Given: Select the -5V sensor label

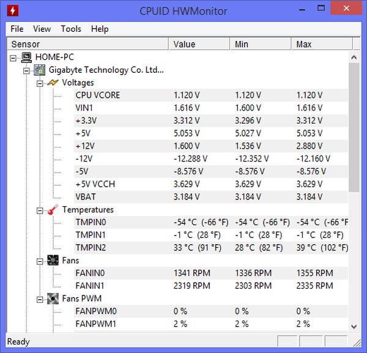Looking at the screenshot, I should [82, 171].
